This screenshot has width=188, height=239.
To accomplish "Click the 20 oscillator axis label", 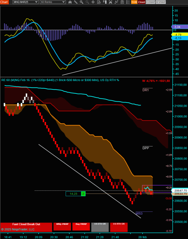I will click(176, 11).
